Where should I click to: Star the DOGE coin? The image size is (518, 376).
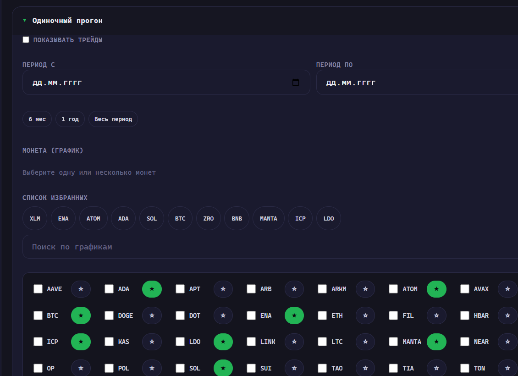coord(152,315)
